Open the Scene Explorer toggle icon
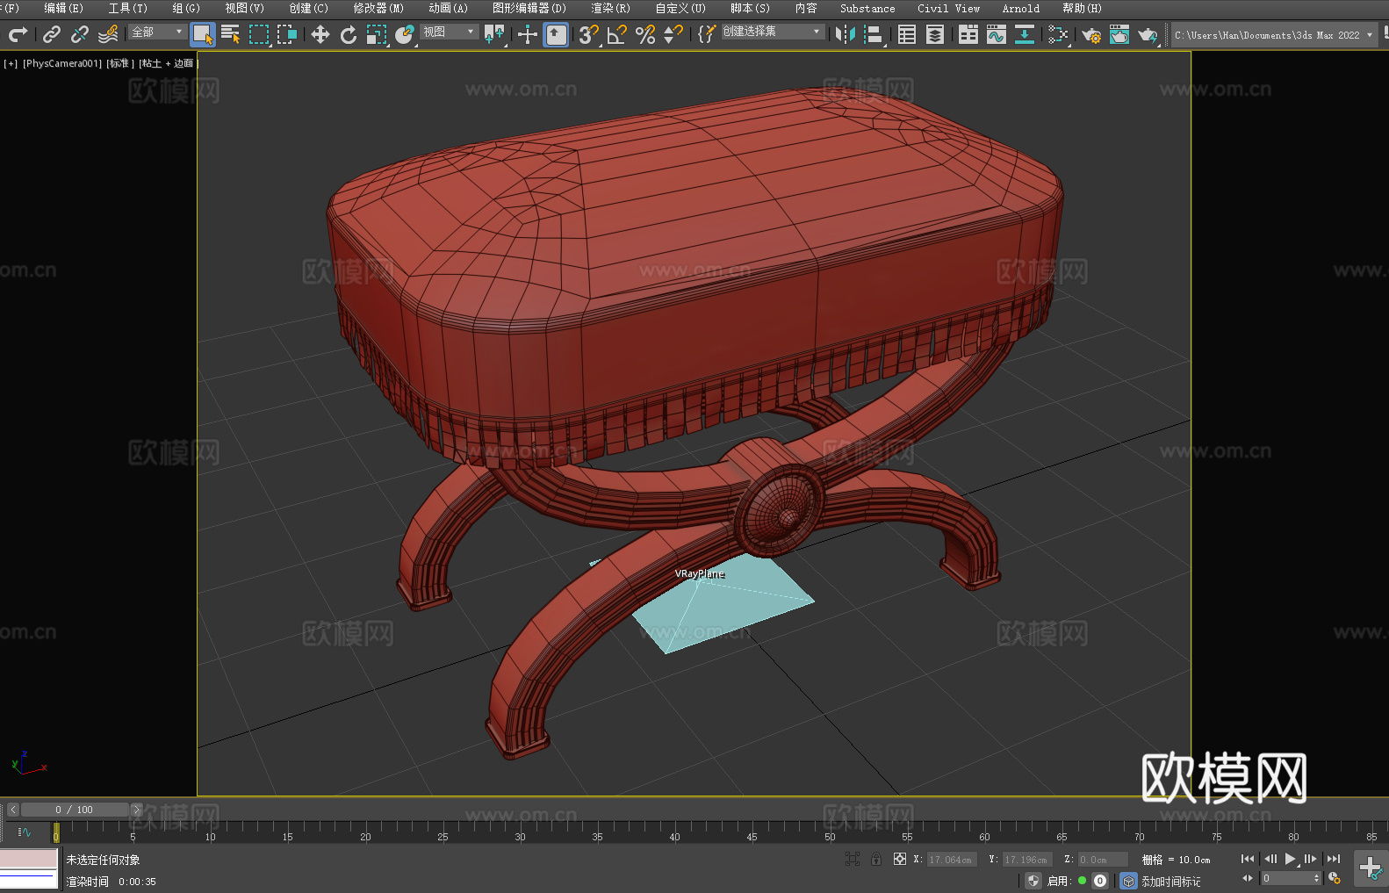The image size is (1389, 893). click(x=907, y=34)
